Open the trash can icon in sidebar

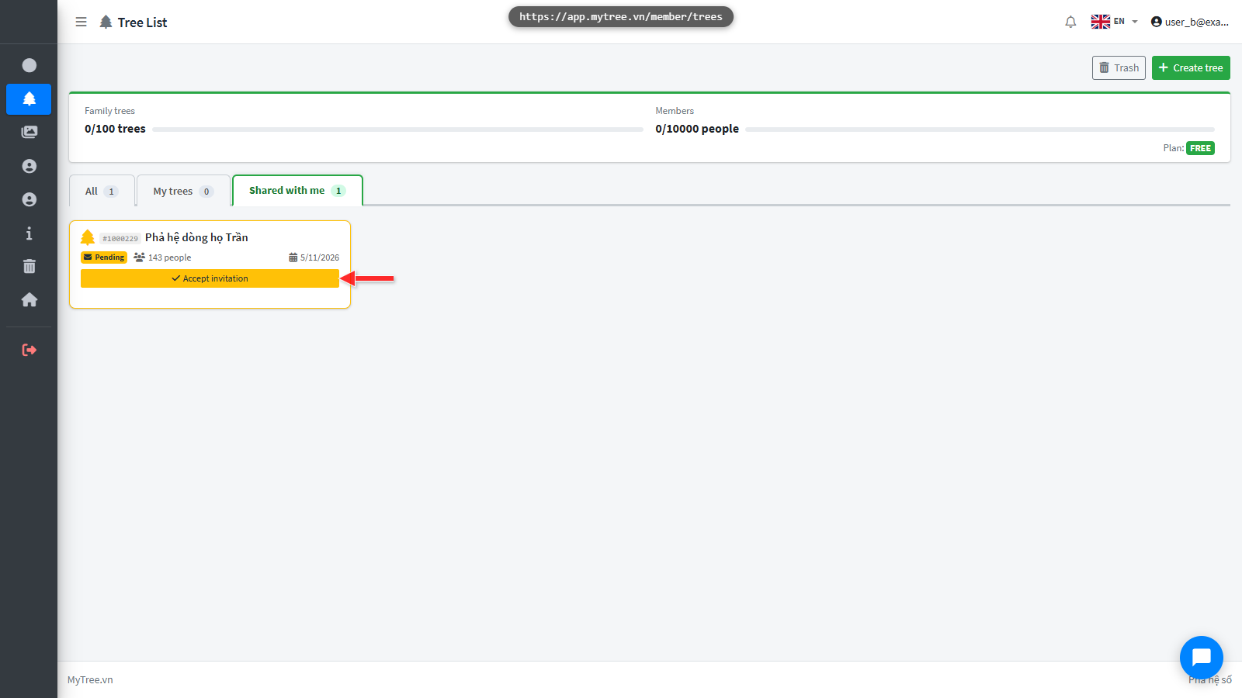click(29, 266)
